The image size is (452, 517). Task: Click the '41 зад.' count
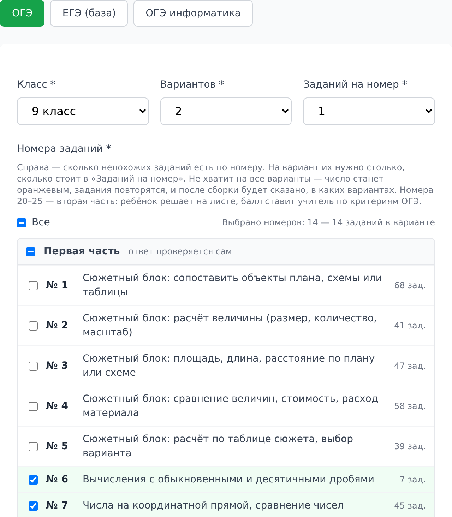[410, 326]
